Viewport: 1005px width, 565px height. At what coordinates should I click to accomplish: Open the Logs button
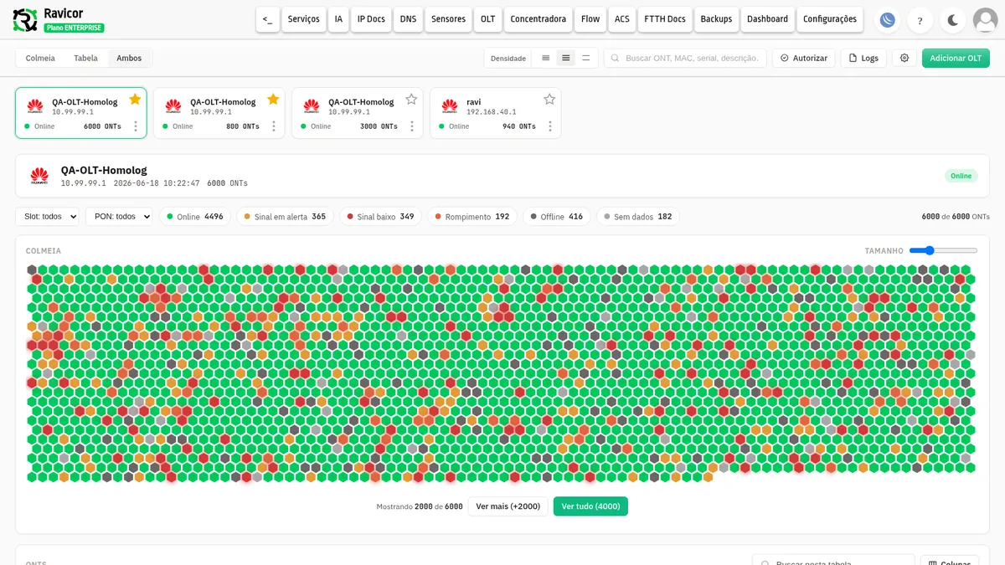(x=863, y=58)
